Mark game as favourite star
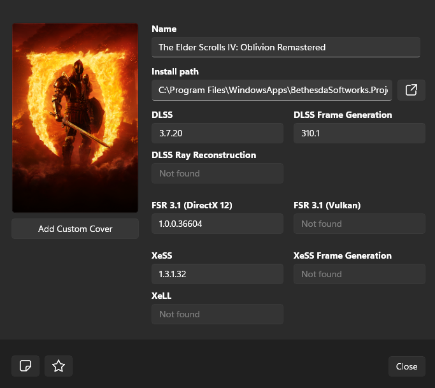The width and height of the screenshot is (435, 388). pos(59,366)
